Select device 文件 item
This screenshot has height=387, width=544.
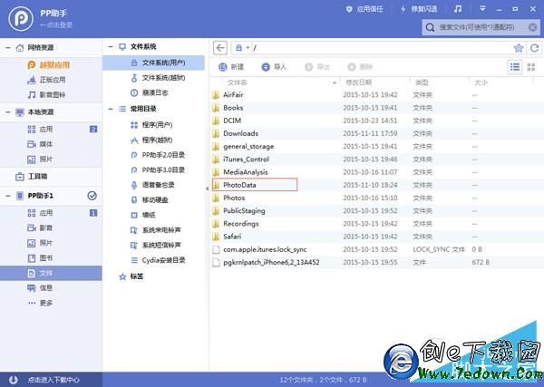51,274
